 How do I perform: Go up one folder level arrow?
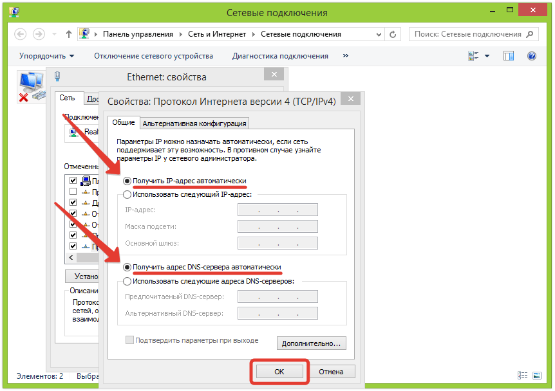click(x=69, y=34)
